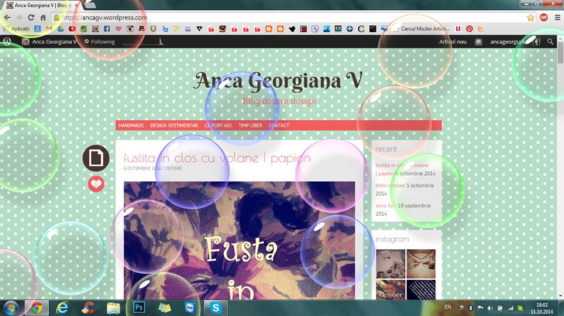Viewport: 564px width, 316px height.
Task: Click the home button in Chrome toolbar
Action: (44, 18)
